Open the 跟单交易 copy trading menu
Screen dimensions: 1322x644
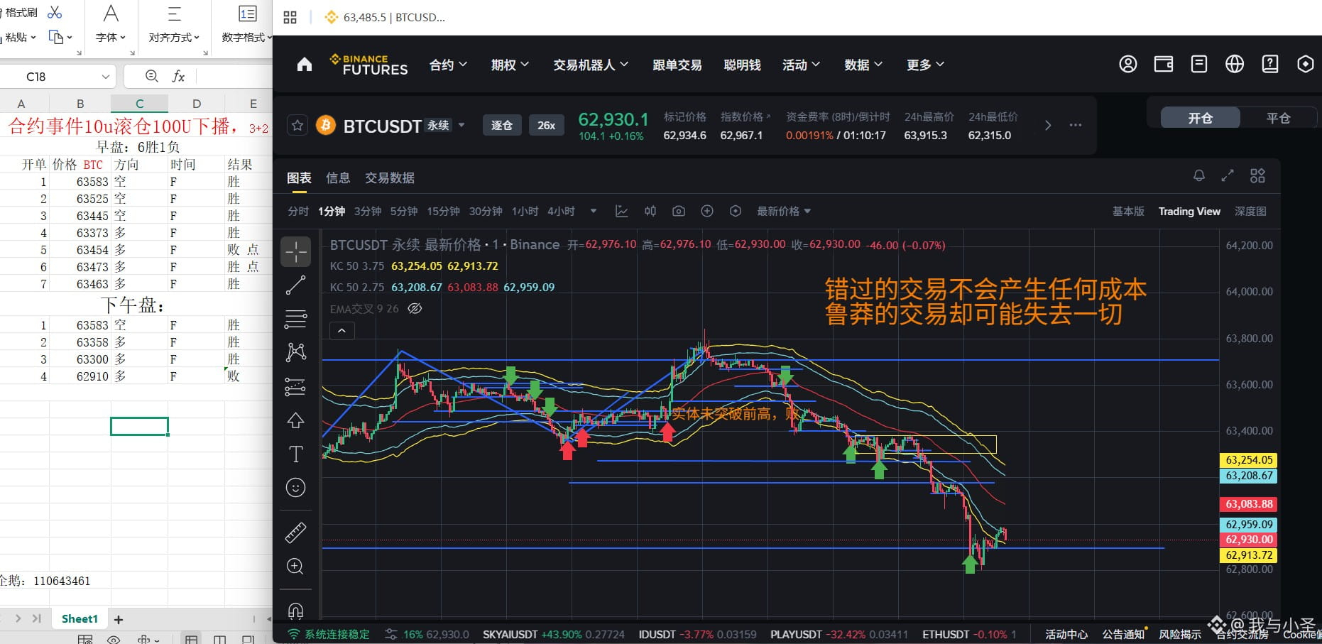click(x=677, y=65)
